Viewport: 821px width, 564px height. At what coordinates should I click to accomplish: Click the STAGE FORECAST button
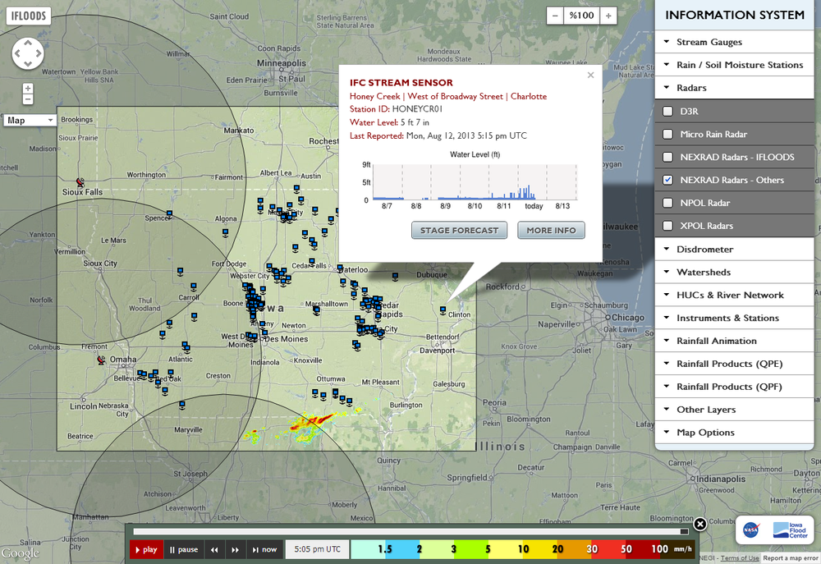459,230
